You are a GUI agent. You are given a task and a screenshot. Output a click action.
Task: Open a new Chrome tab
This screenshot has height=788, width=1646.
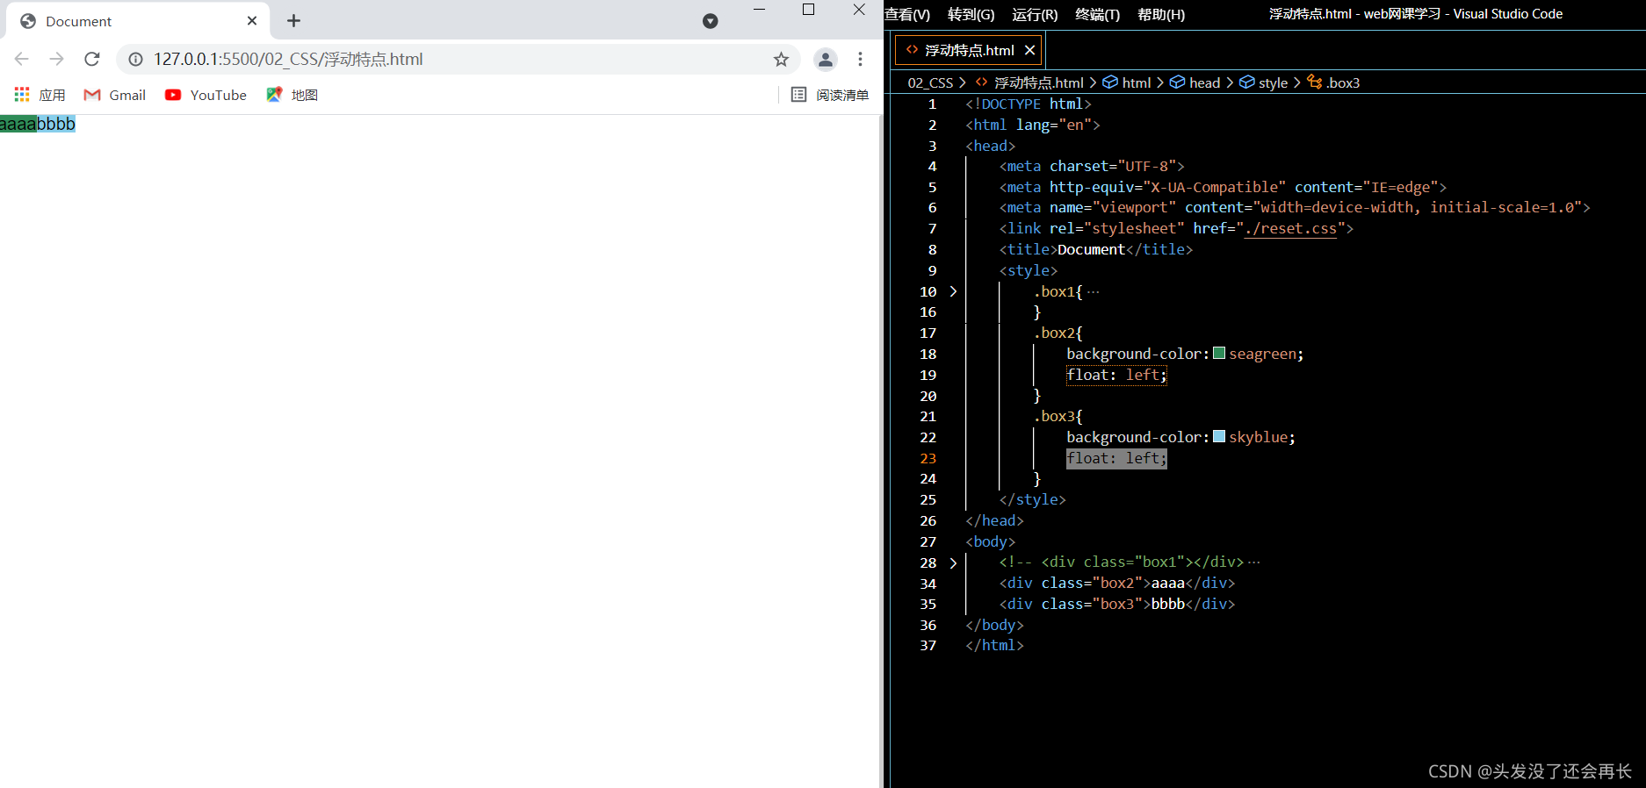(x=293, y=20)
